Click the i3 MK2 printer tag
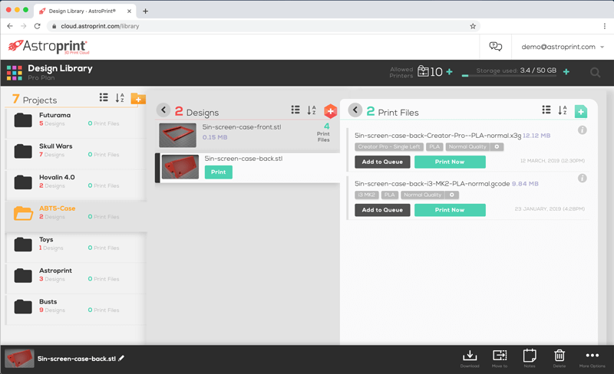Viewport: 614px width, 374px height. point(367,195)
